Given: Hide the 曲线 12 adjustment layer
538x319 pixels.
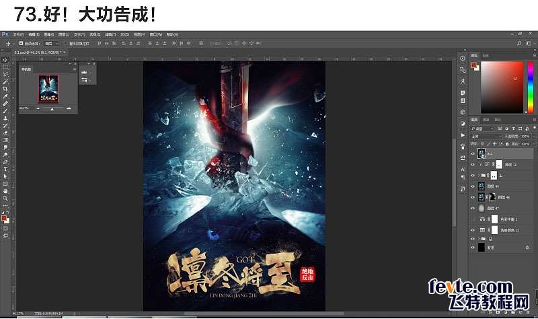Looking at the screenshot, I should coord(473,164).
